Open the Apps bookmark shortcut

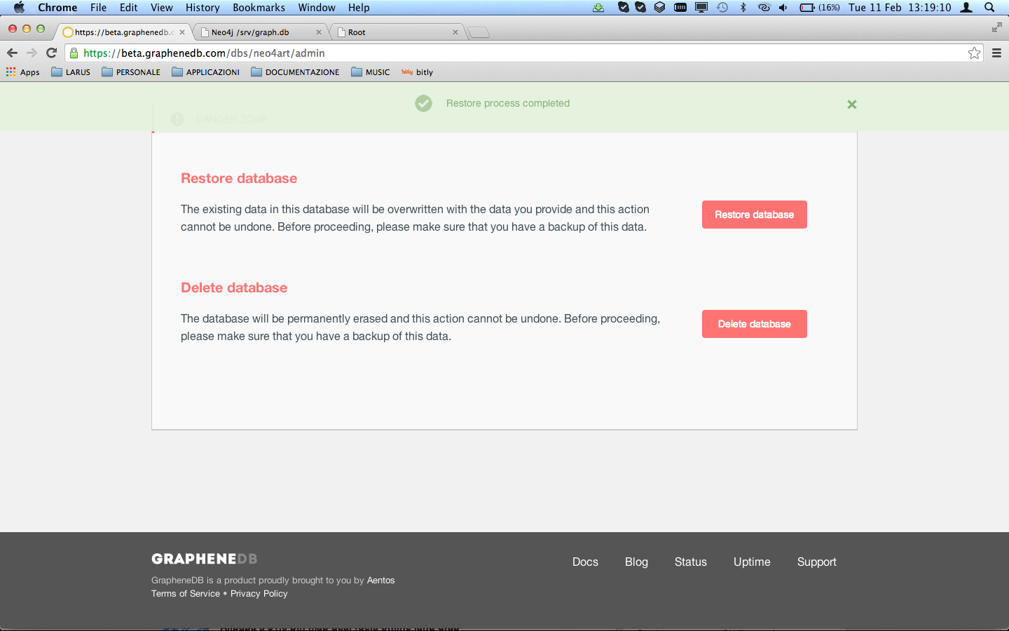click(23, 72)
